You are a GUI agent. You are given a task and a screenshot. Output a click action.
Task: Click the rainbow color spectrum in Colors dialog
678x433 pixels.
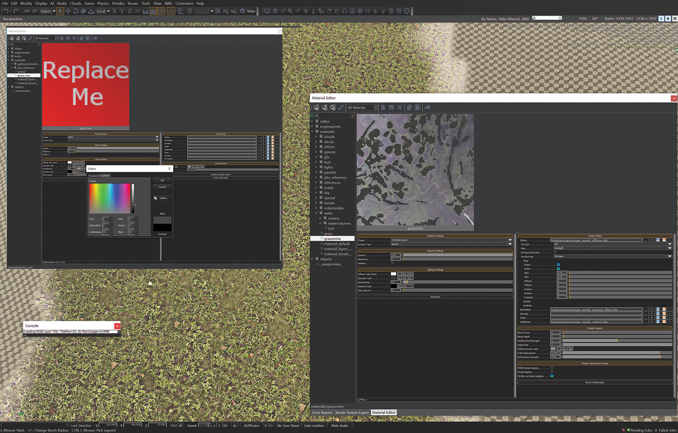coord(110,198)
